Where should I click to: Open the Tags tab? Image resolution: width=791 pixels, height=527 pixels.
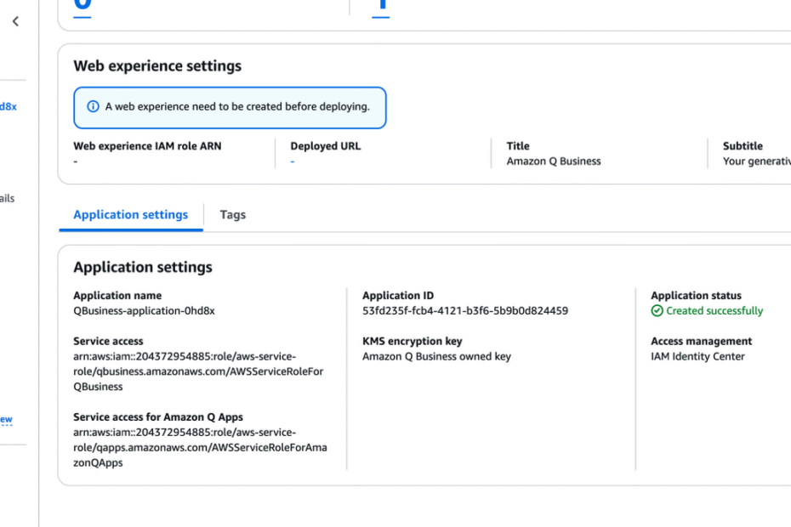232,215
